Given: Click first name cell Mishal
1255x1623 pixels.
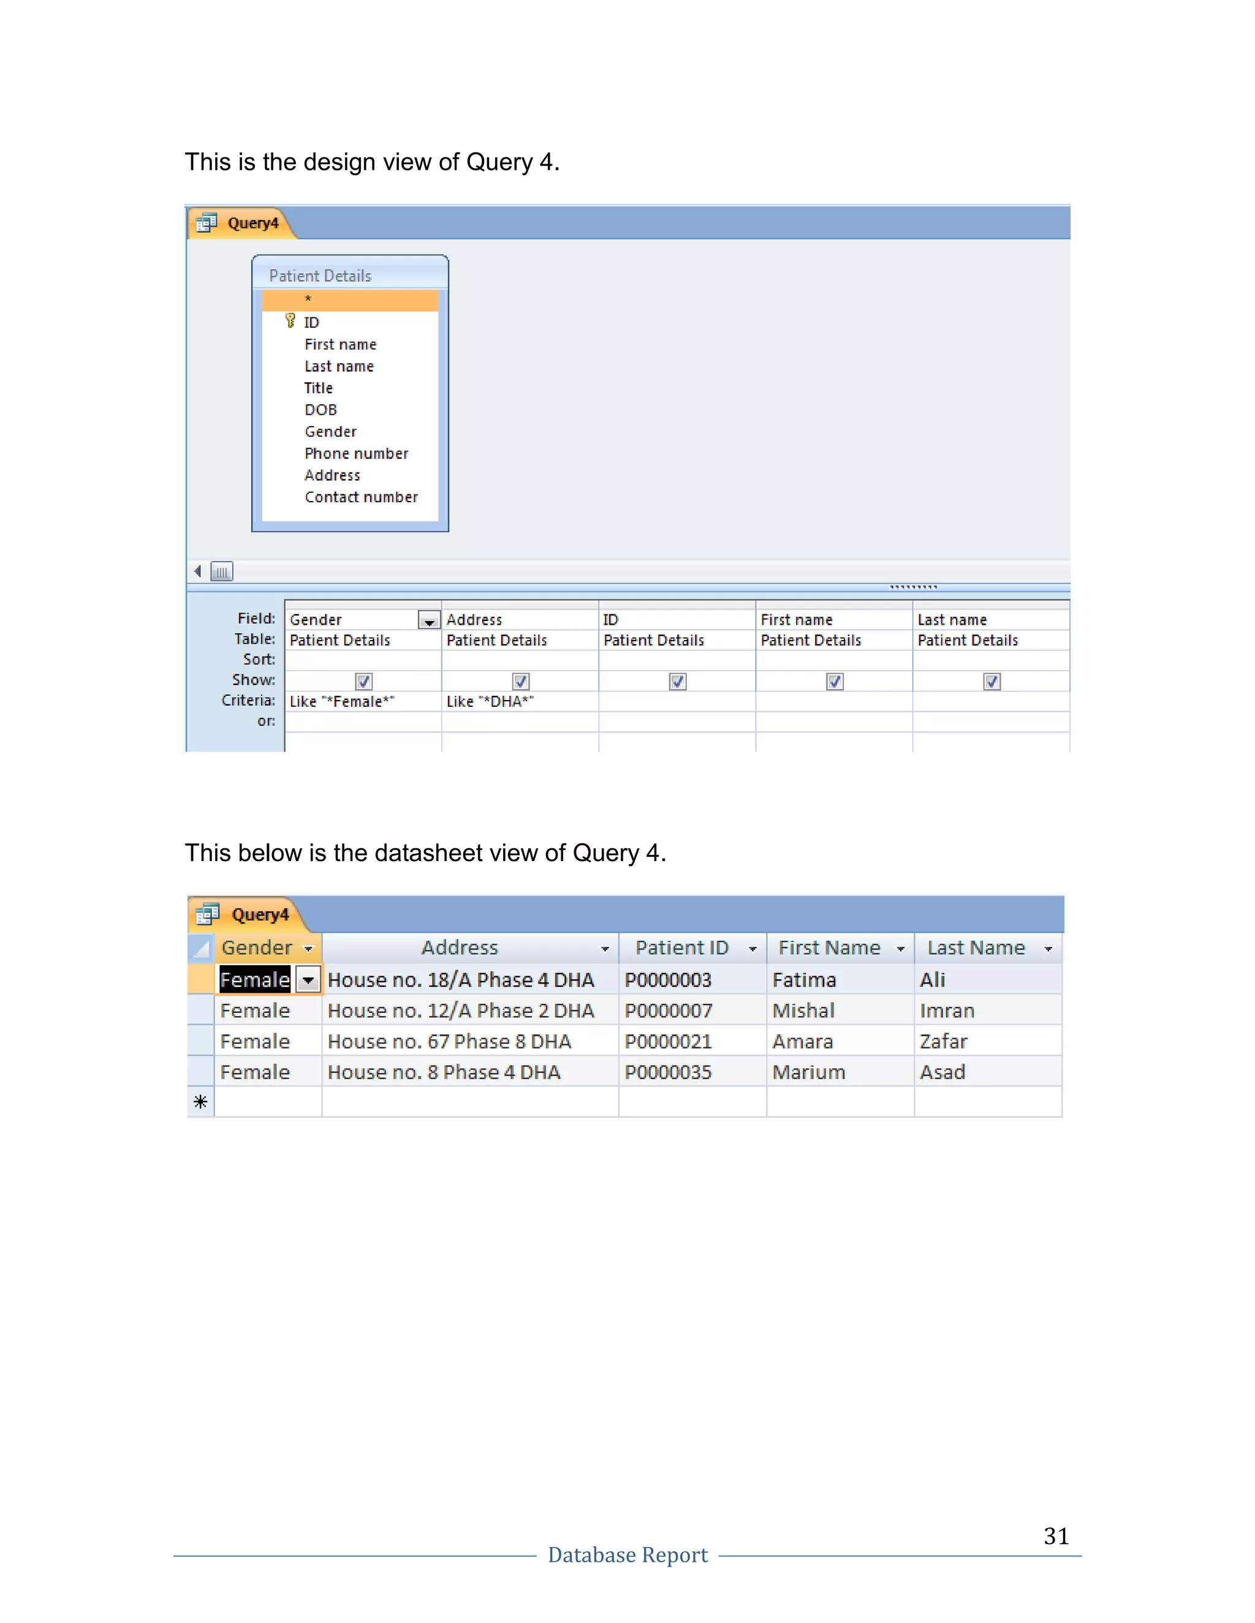Looking at the screenshot, I should click(841, 1011).
